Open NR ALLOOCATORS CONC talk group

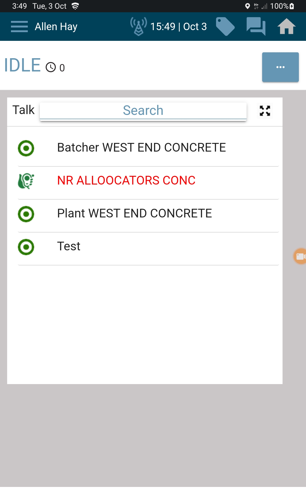click(126, 180)
